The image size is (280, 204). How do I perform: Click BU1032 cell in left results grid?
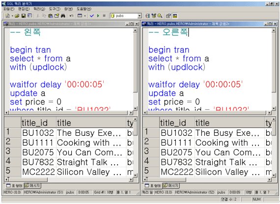click(x=39, y=133)
